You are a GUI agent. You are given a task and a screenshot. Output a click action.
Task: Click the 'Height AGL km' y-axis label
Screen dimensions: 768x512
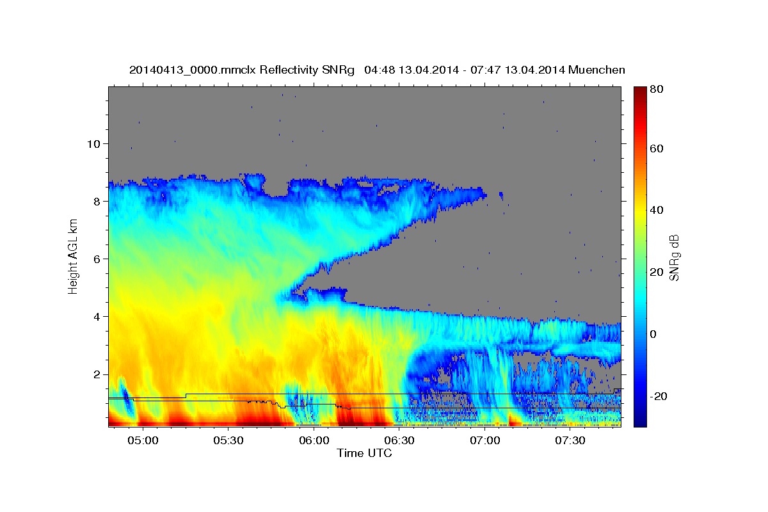(73, 257)
